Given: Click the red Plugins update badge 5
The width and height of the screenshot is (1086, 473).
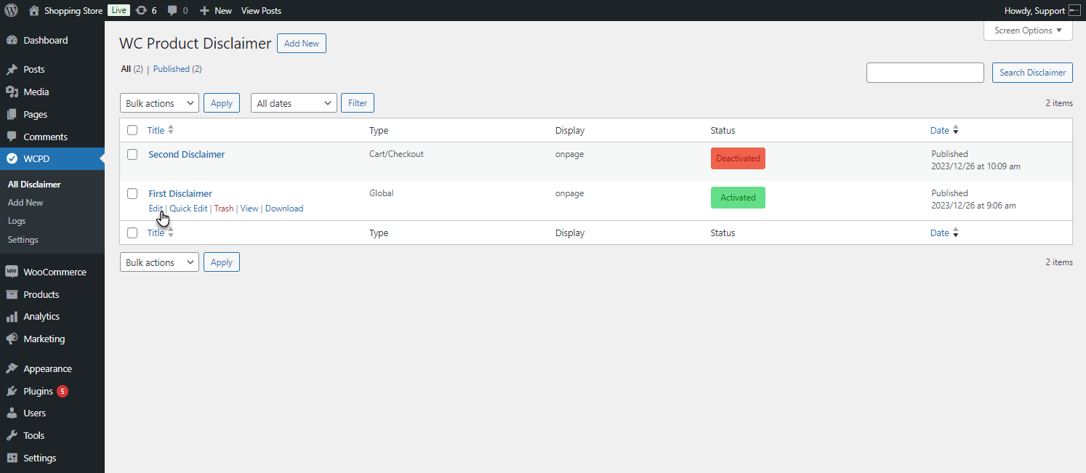Looking at the screenshot, I should click(x=63, y=391).
